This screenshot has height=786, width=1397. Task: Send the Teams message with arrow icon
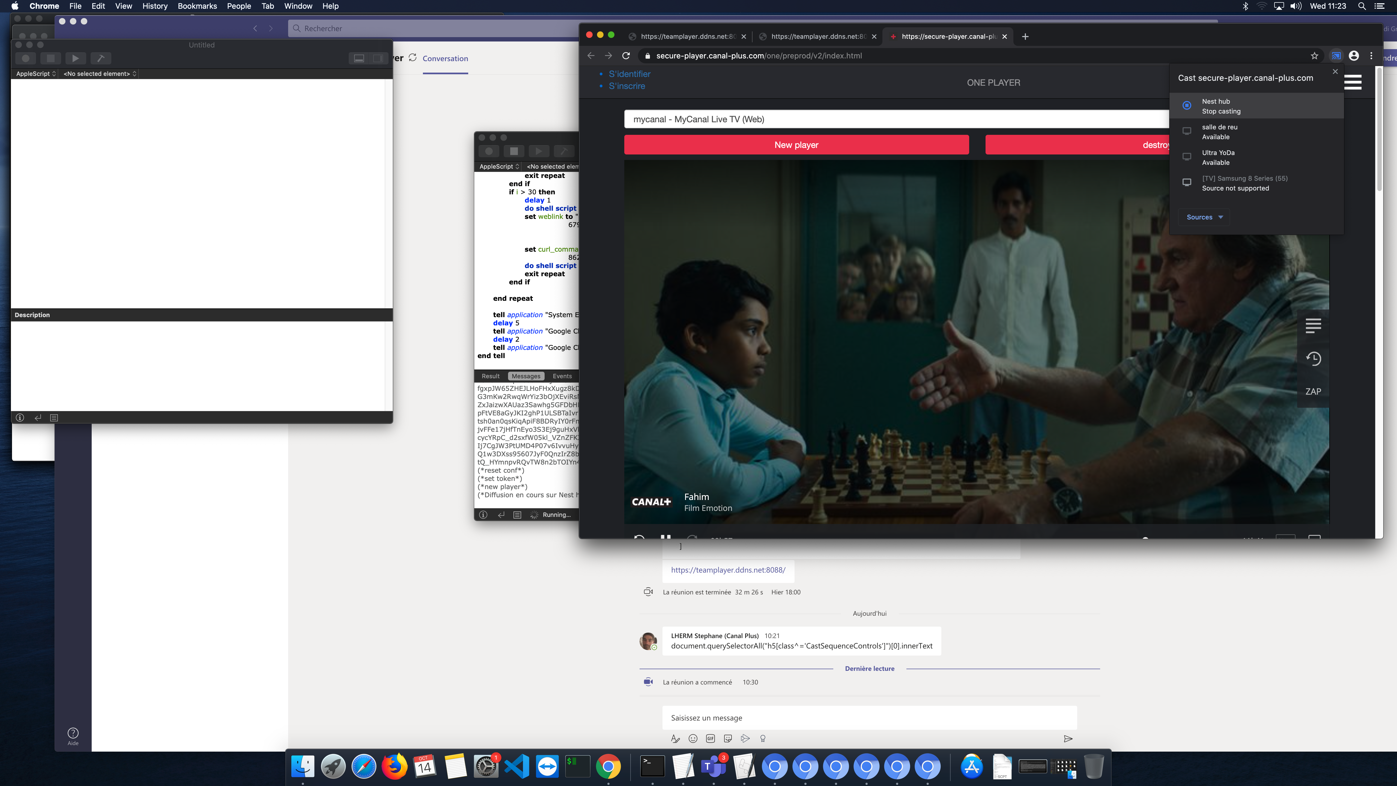click(x=1068, y=738)
